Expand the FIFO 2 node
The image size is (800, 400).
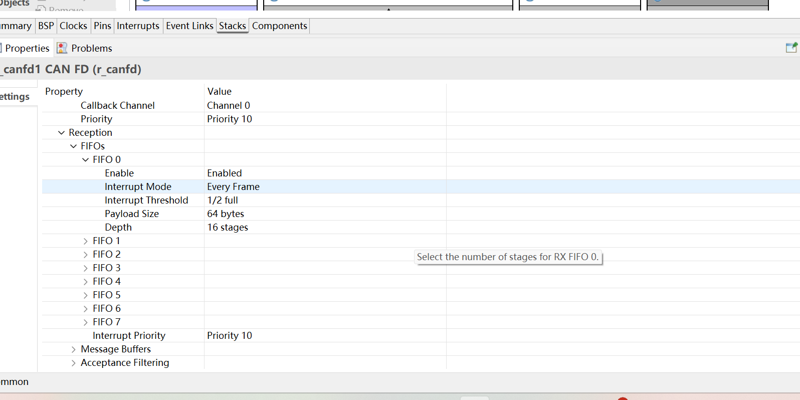[85, 255]
